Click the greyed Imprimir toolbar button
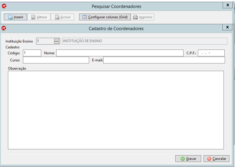This screenshot has height=167, width=235. click(x=143, y=17)
